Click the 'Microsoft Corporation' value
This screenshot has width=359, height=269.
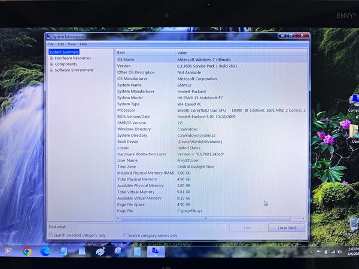[x=197, y=79]
